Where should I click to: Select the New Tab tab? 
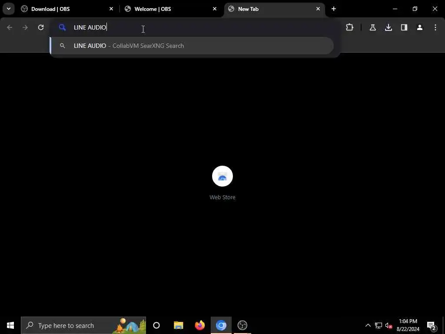[x=274, y=9]
